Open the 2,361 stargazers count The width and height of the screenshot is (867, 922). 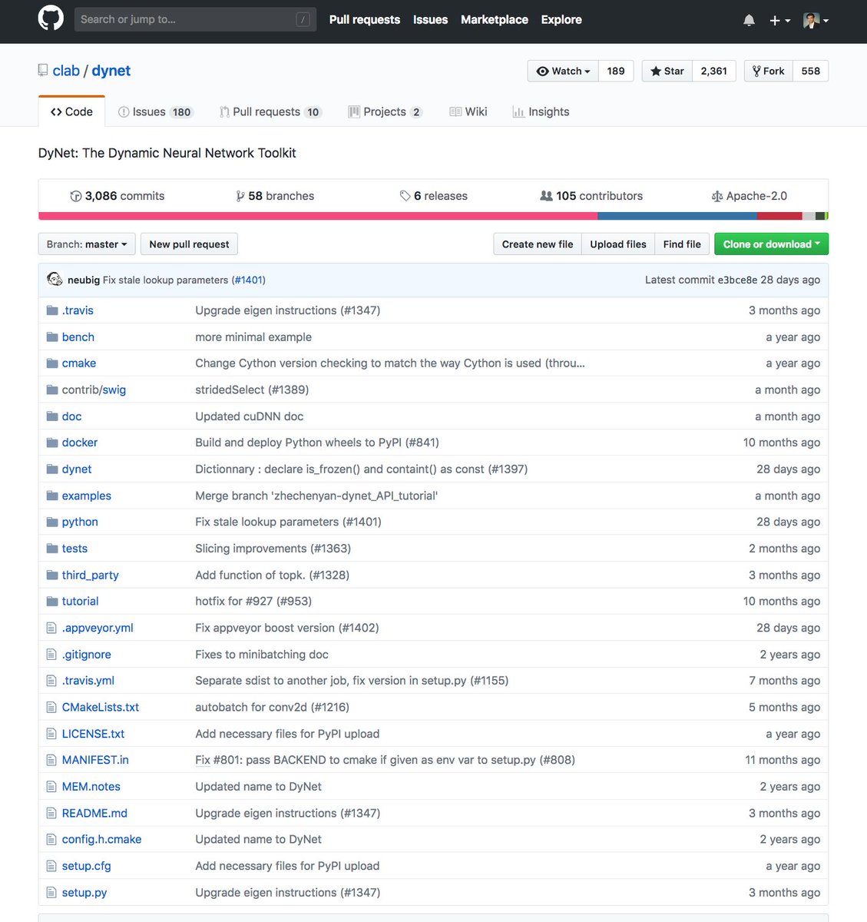tap(714, 71)
